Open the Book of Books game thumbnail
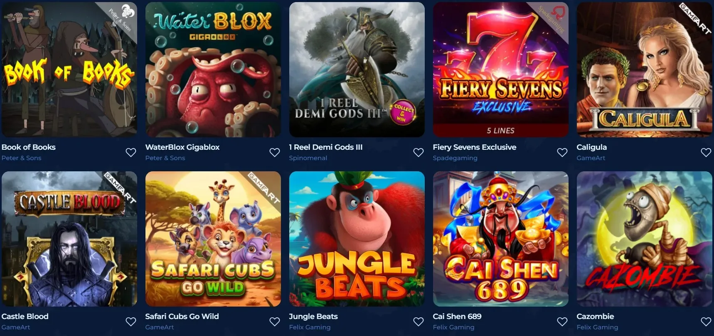This screenshot has width=714, height=336. (69, 70)
